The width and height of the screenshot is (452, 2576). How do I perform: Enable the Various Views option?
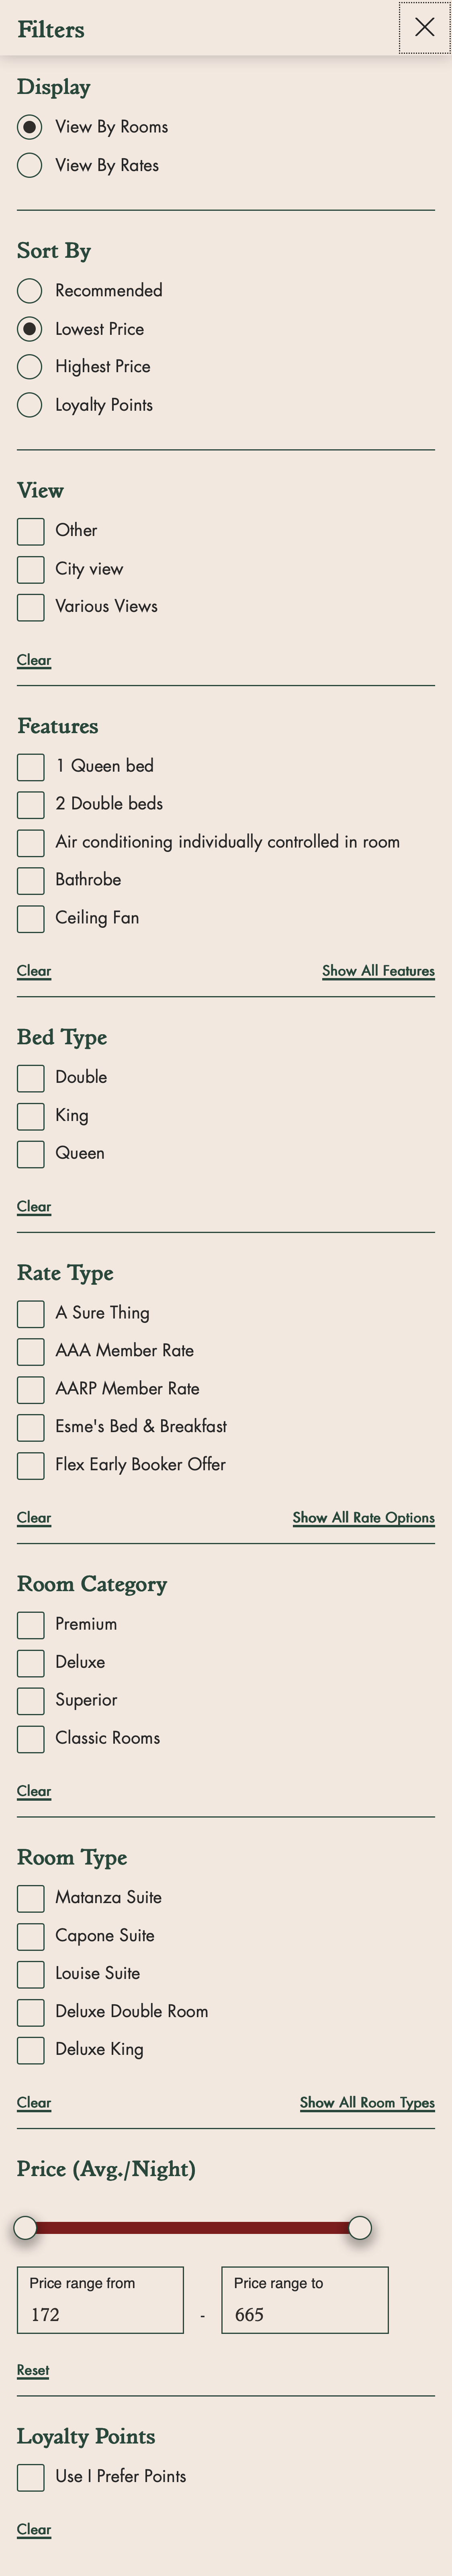30,606
